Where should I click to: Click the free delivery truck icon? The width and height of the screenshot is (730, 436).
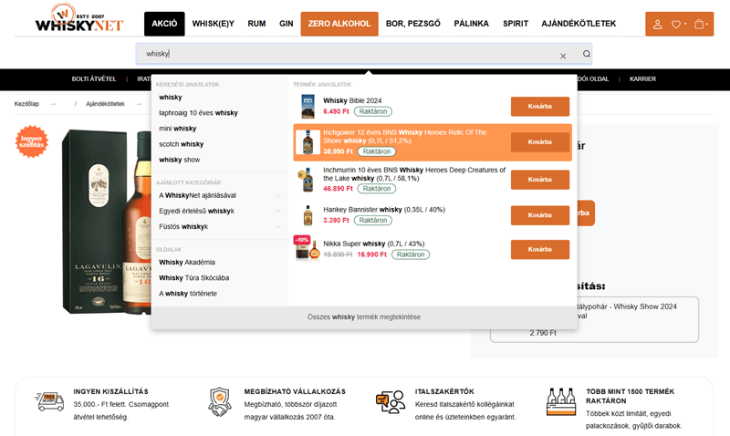click(49, 401)
